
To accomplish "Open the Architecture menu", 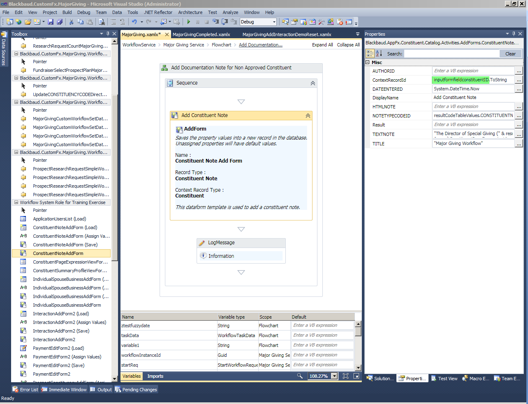I will point(190,12).
